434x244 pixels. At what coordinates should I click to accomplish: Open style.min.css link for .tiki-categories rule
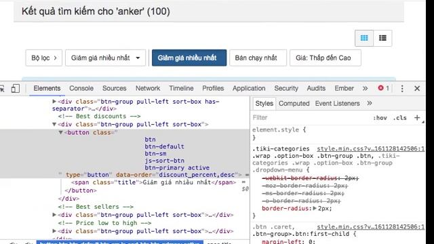370,149
